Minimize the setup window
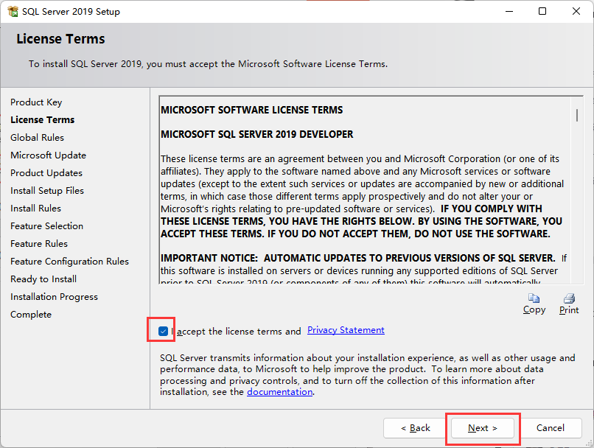The width and height of the screenshot is (594, 448). coord(509,11)
